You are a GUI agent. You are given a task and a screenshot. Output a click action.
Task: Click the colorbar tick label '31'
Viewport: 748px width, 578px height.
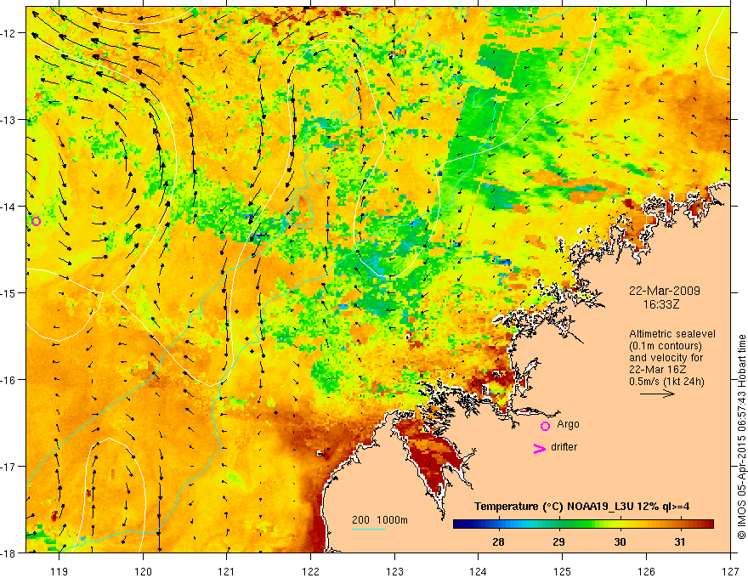click(x=680, y=541)
